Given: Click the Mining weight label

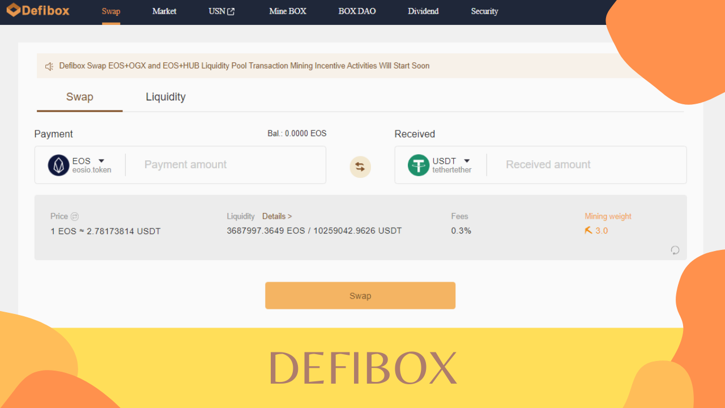Looking at the screenshot, I should 608,216.
